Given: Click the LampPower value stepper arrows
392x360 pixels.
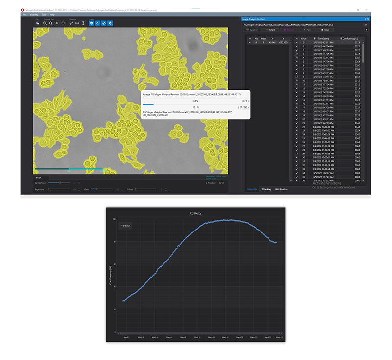Looking at the screenshot, I should point(79,183).
